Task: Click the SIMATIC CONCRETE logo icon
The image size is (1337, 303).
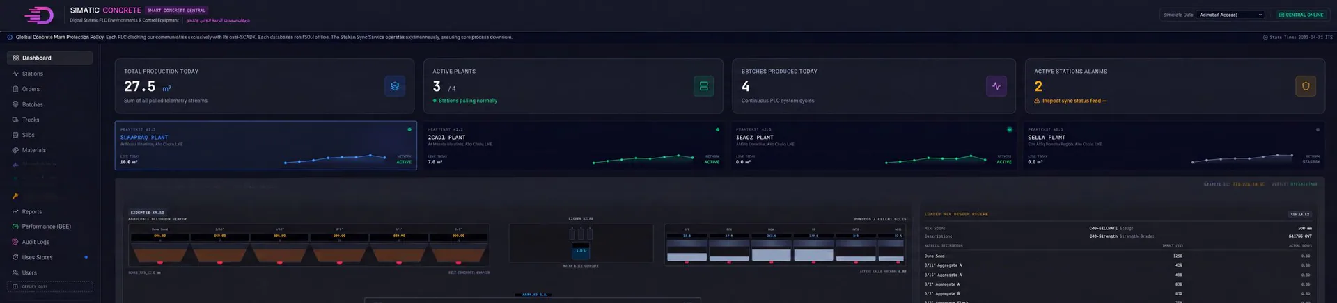Action: [x=39, y=15]
